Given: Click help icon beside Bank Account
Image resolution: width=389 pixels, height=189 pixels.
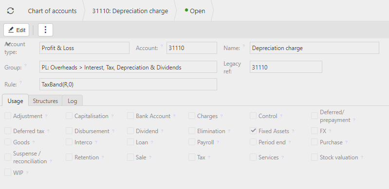Looking at the screenshot, I should (x=174, y=116).
